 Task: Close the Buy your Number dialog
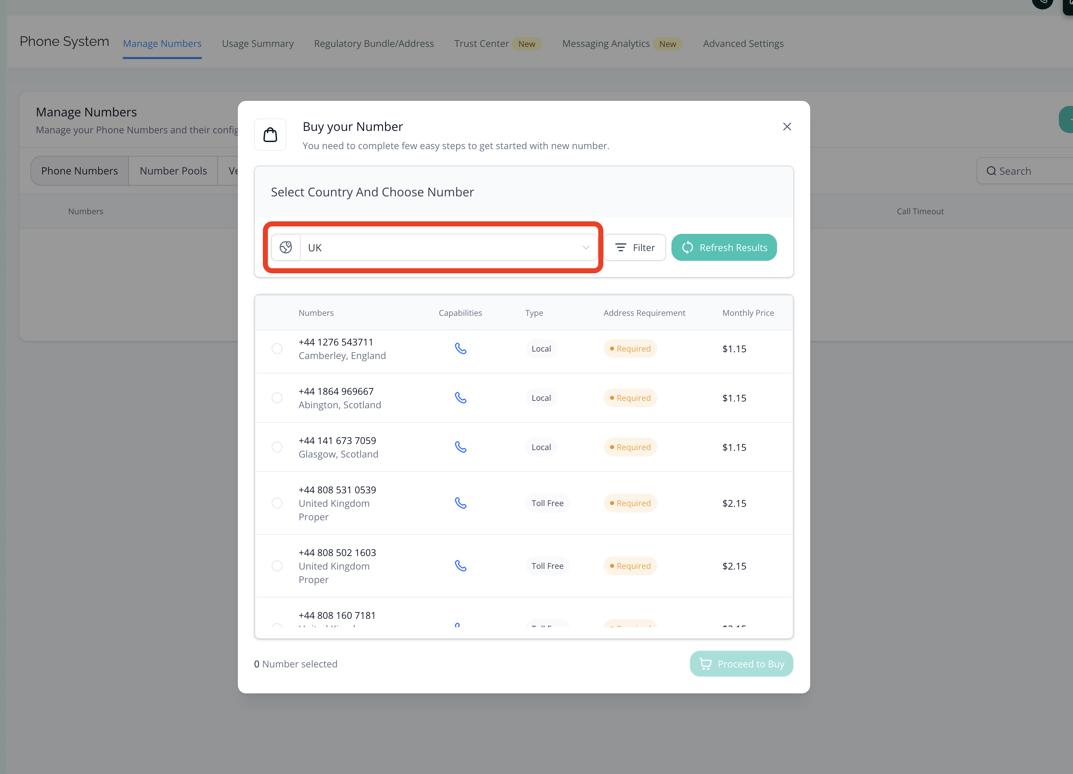[787, 127]
